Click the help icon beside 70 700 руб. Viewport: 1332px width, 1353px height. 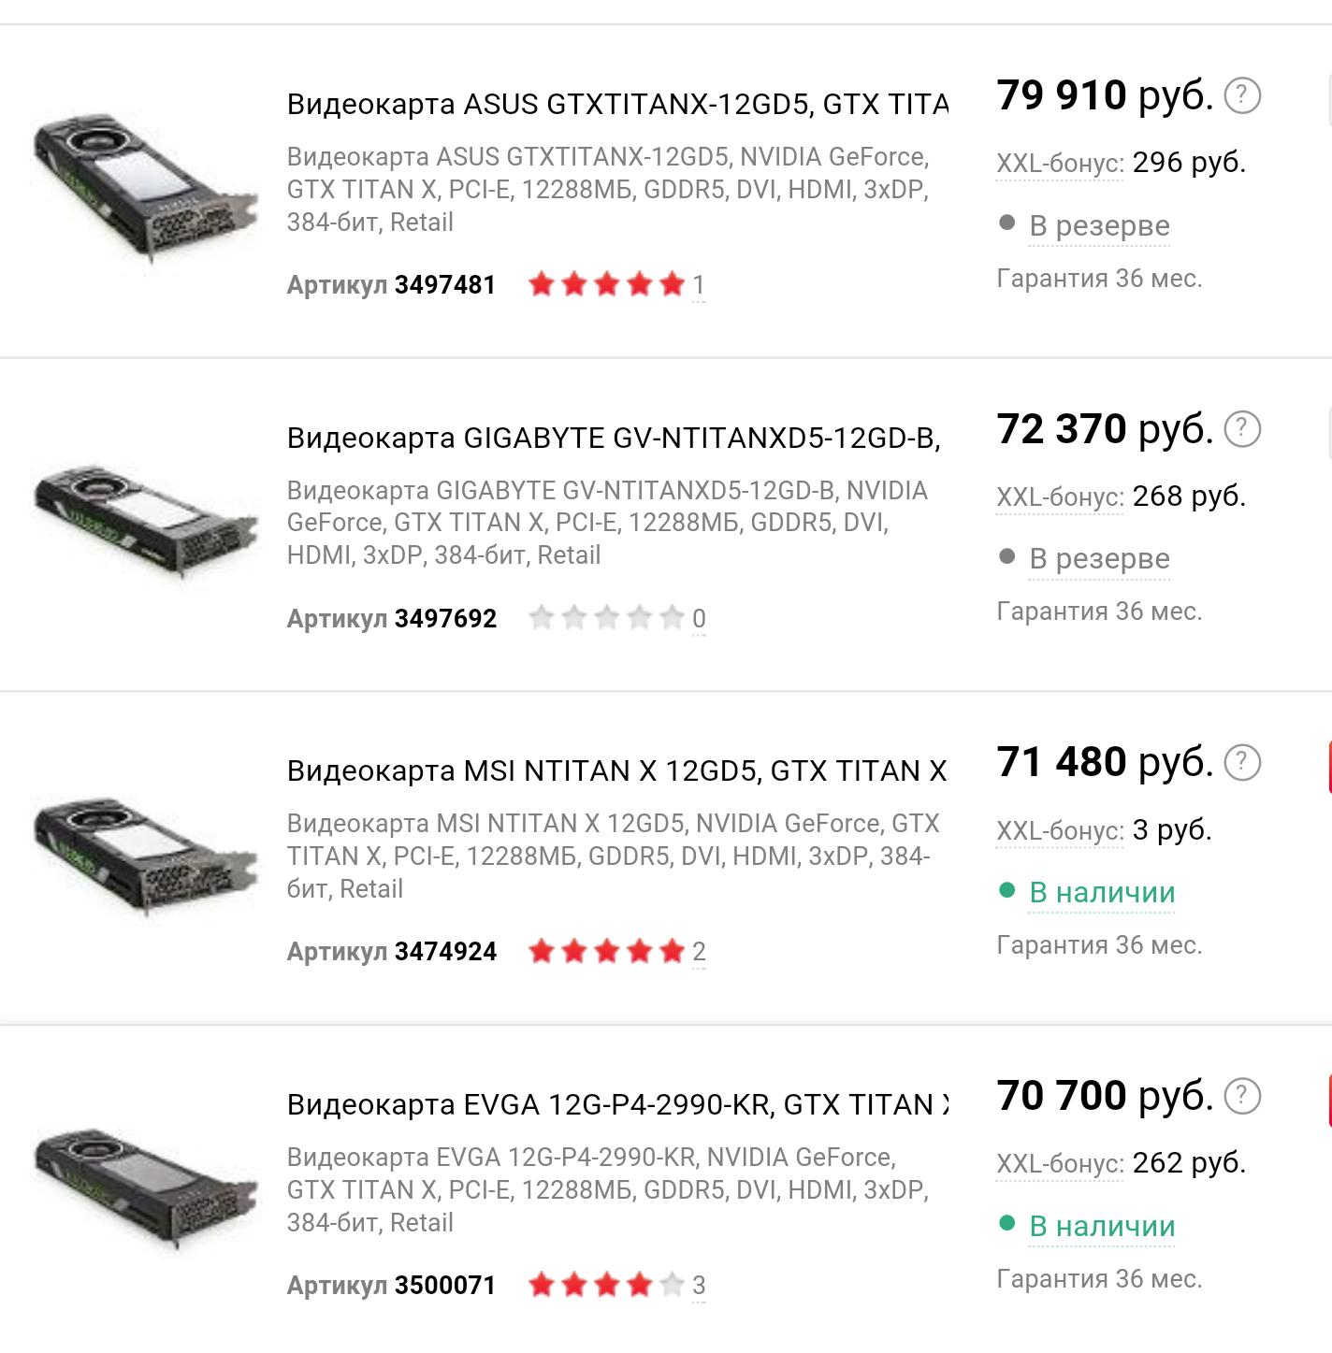[1242, 1096]
